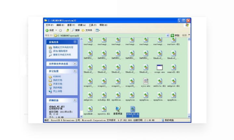Open the views dropdown in the toolbar
Viewport: 234px width, 140px height.
point(97,30)
